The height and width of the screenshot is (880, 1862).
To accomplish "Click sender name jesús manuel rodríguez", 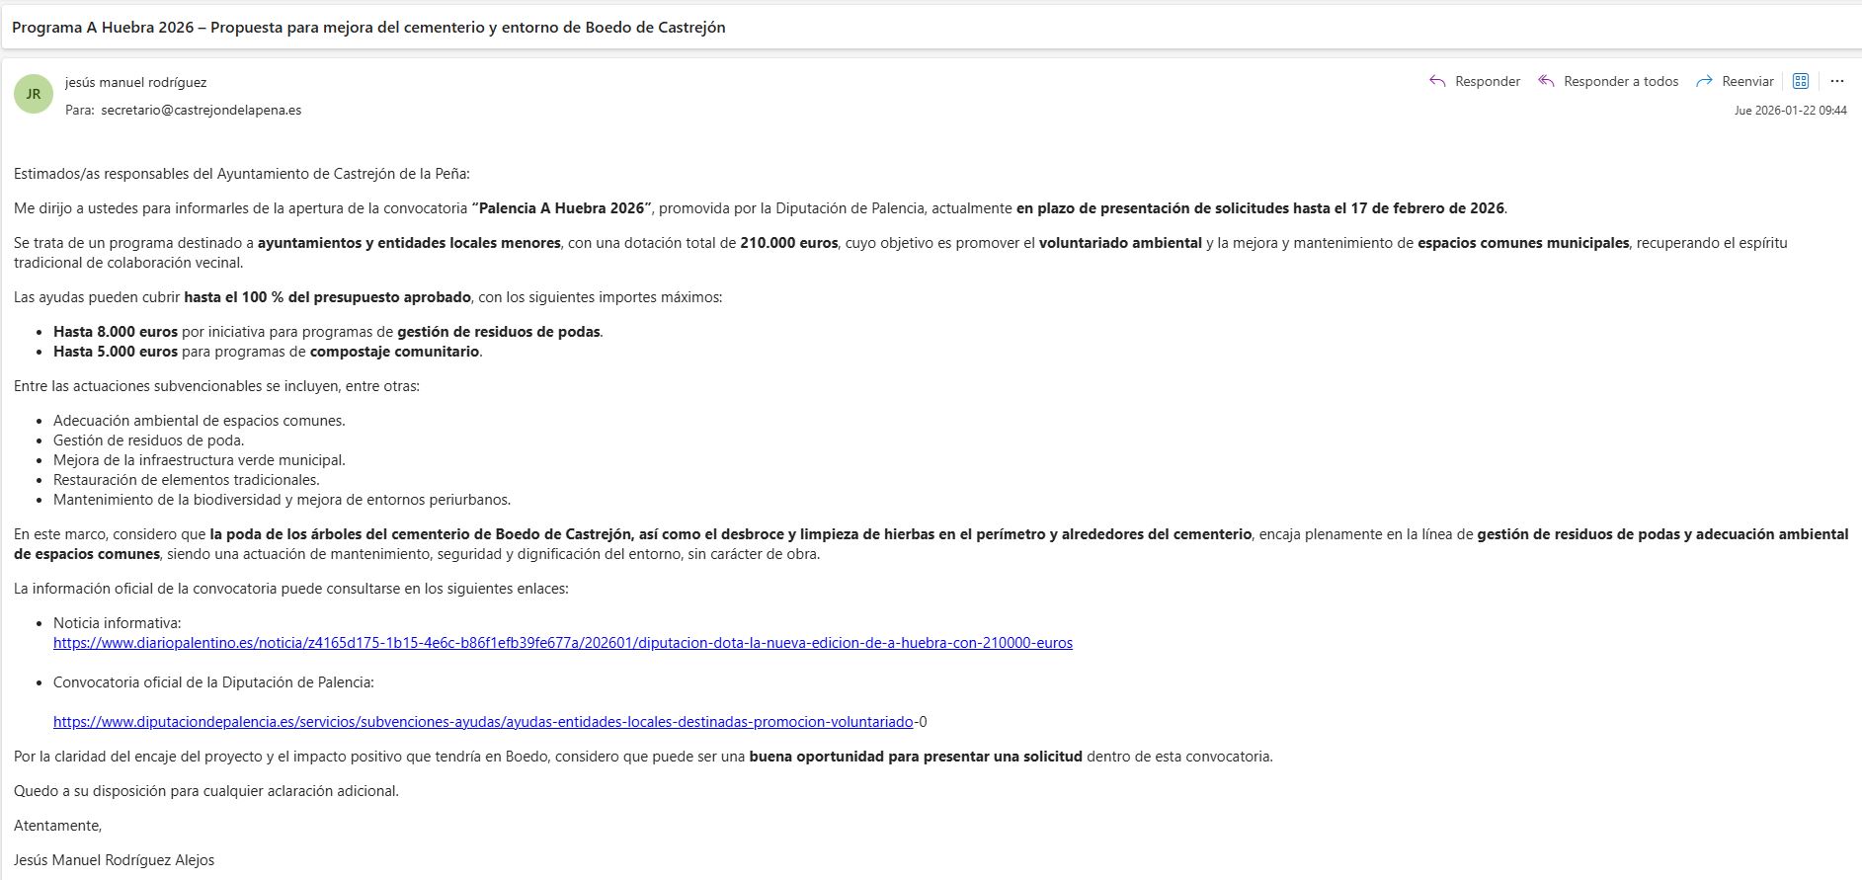I will click(x=135, y=83).
